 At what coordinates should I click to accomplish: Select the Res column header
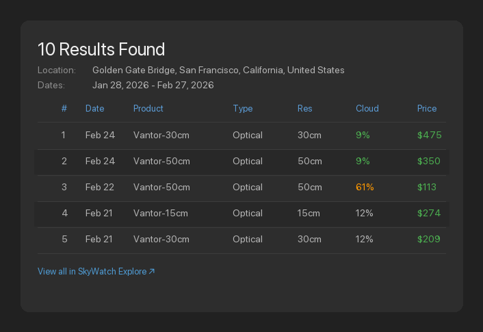[305, 108]
